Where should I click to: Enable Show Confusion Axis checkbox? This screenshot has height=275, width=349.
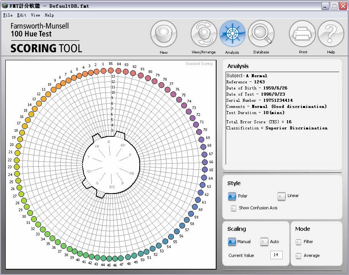(233, 208)
